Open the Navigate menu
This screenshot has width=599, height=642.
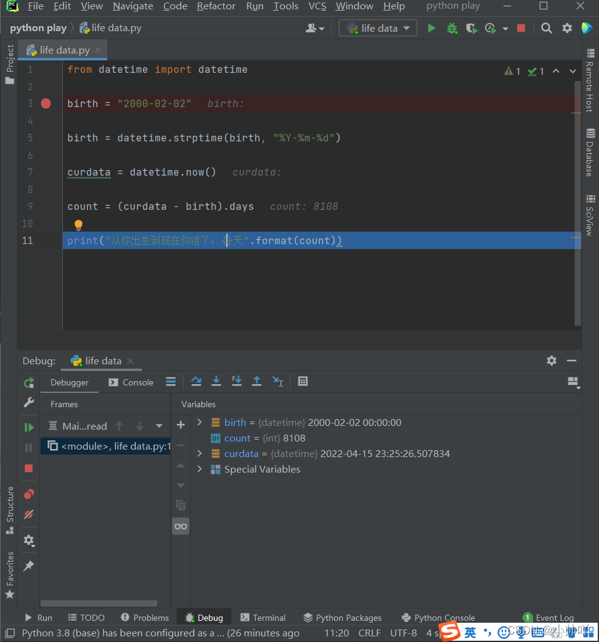pyautogui.click(x=133, y=6)
